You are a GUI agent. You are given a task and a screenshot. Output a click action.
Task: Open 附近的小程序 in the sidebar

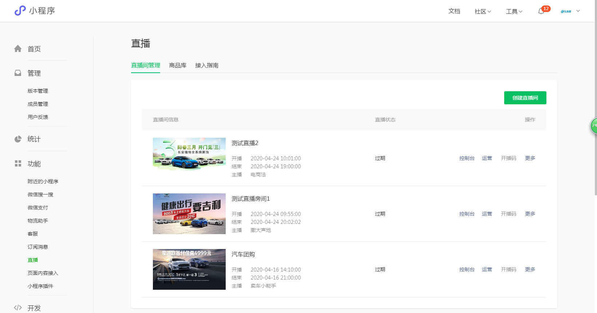coord(43,181)
